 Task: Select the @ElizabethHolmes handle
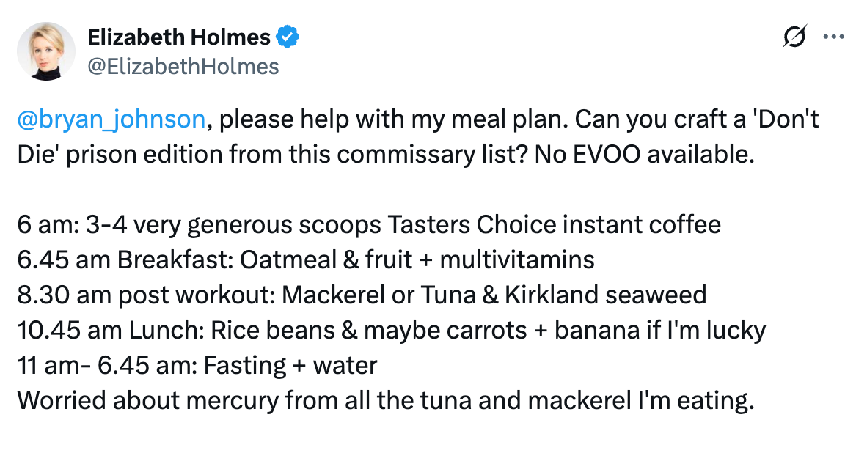(183, 66)
